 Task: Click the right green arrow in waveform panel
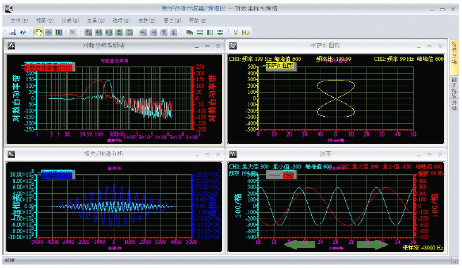[x=372, y=244]
